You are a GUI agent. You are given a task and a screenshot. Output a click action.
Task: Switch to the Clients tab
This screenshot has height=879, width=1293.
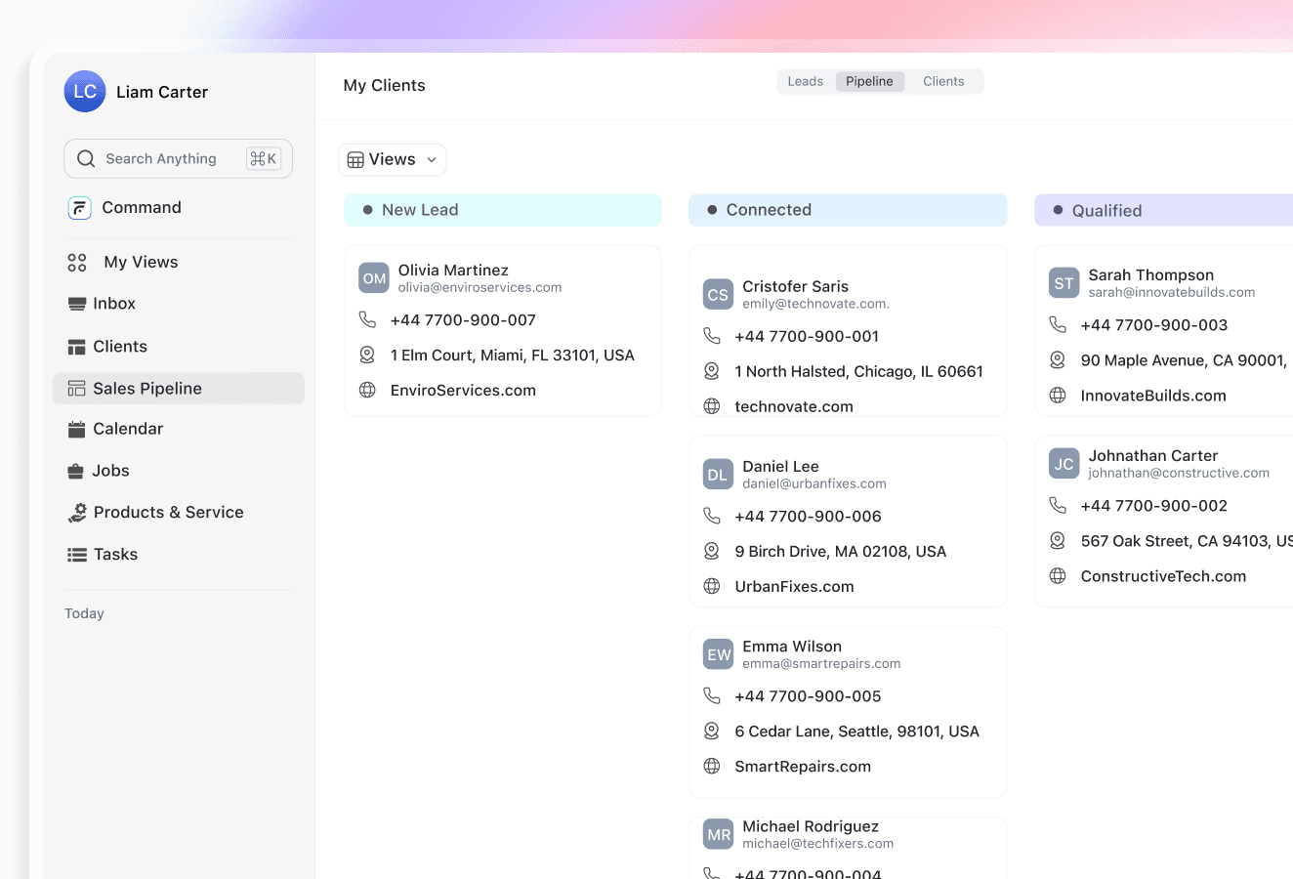tap(943, 82)
